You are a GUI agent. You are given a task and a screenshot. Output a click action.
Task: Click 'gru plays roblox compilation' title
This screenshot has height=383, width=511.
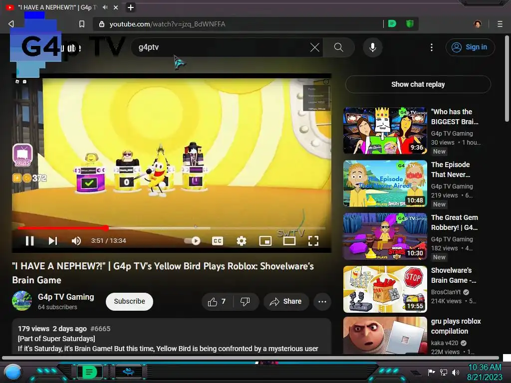click(456, 326)
